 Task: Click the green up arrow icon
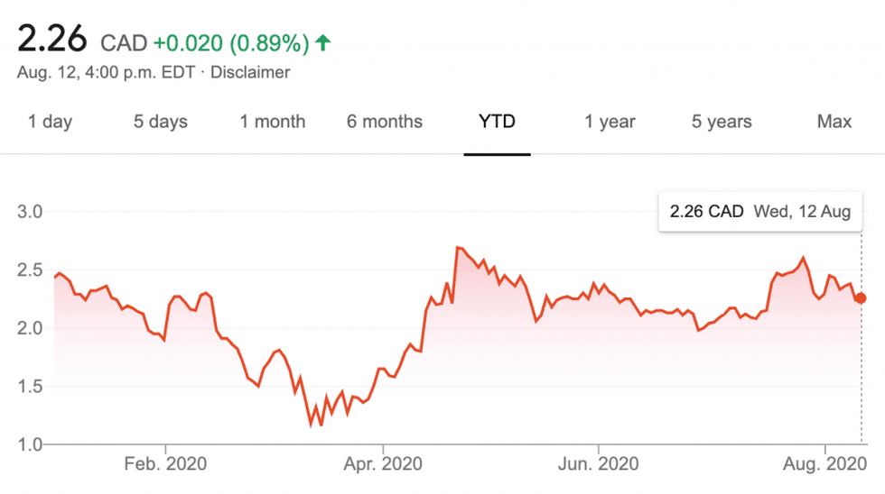[x=323, y=42]
